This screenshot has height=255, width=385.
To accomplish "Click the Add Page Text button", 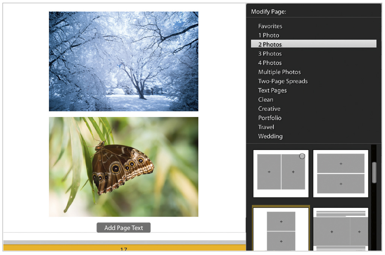I will point(123,228).
